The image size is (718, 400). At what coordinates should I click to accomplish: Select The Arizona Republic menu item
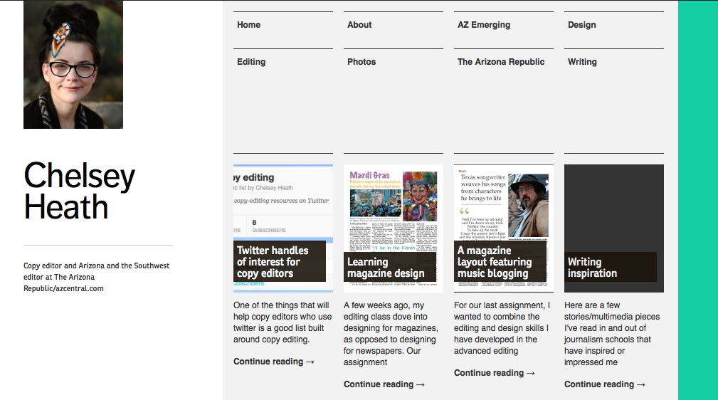point(501,62)
